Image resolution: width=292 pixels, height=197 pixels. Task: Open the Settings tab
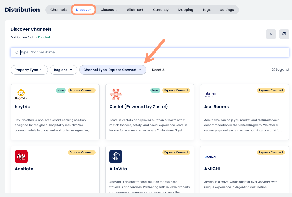pyautogui.click(x=227, y=10)
